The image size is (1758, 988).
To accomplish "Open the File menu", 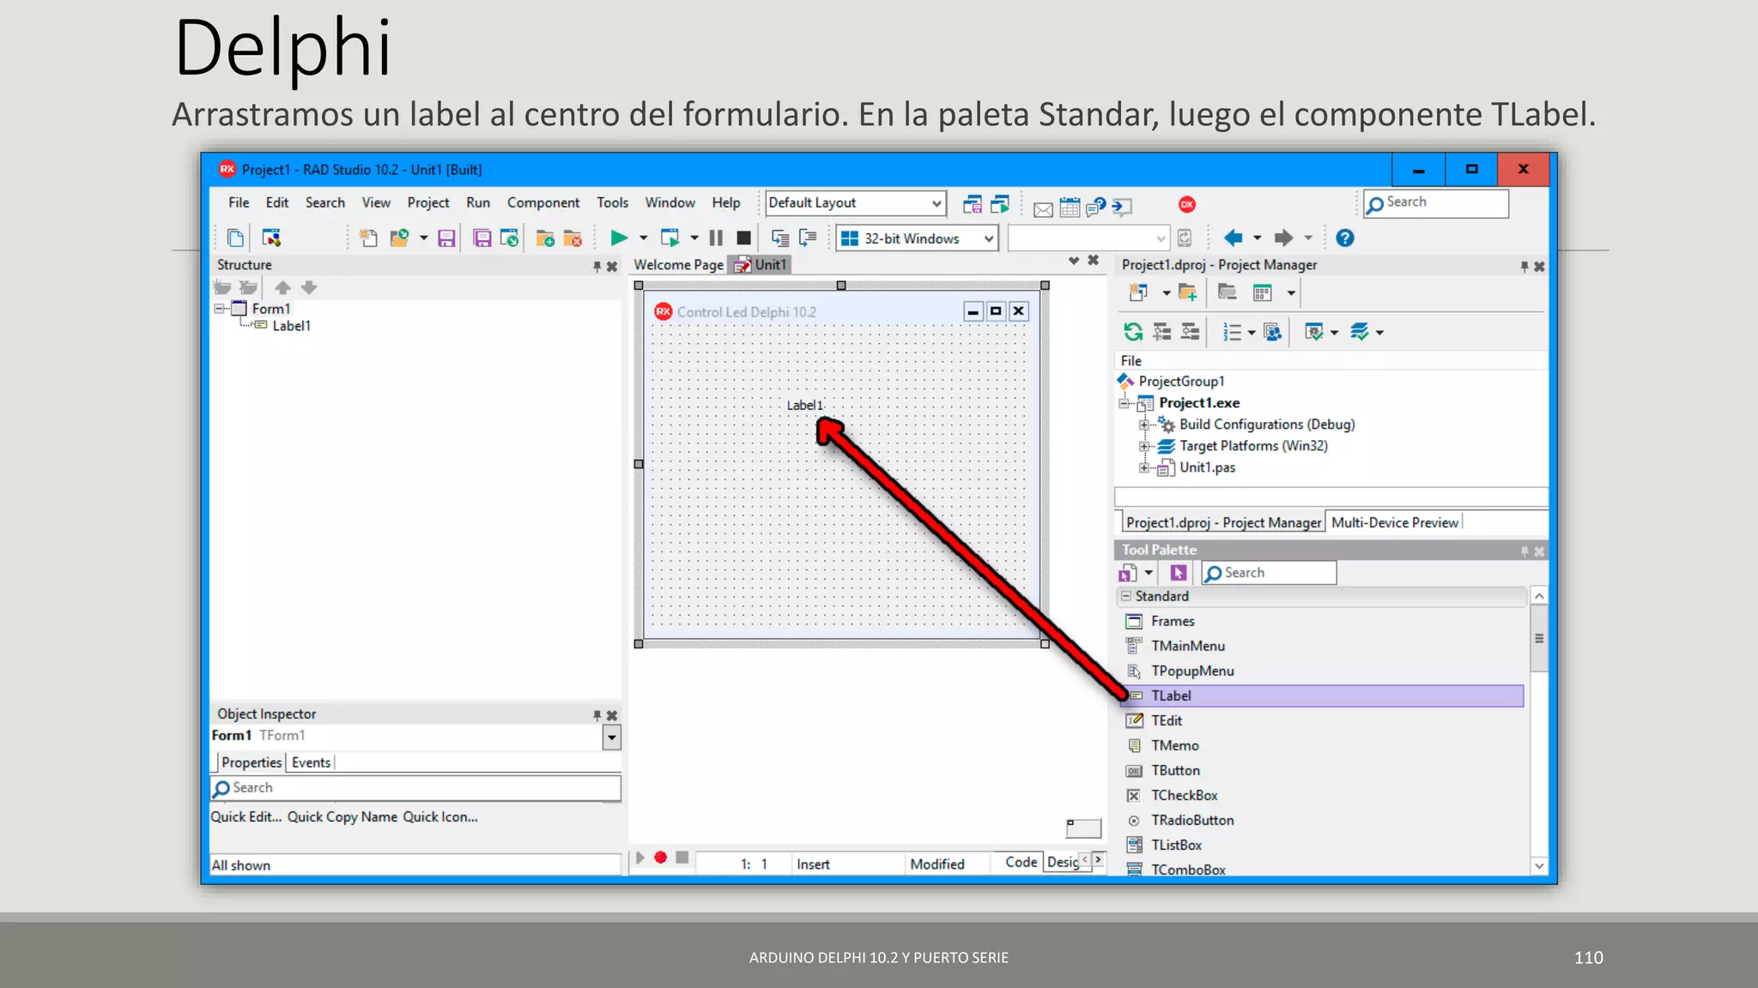I will point(239,202).
